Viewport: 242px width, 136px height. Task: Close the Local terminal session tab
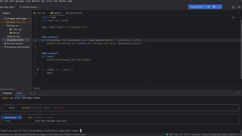[x=23, y=93]
